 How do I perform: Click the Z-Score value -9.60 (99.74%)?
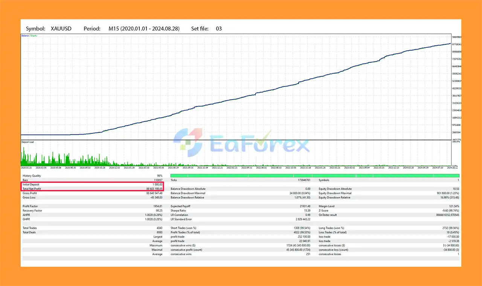point(450,210)
